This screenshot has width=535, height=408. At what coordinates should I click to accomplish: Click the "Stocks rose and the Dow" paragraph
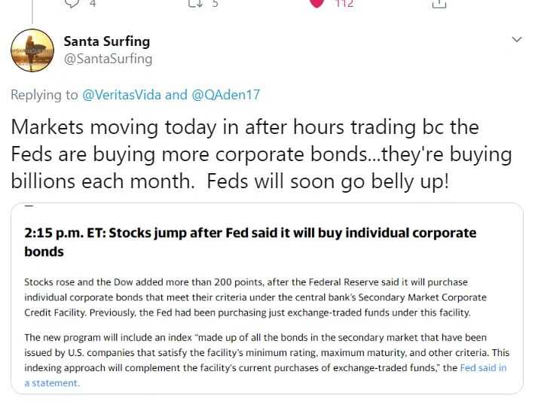pyautogui.click(x=246, y=297)
